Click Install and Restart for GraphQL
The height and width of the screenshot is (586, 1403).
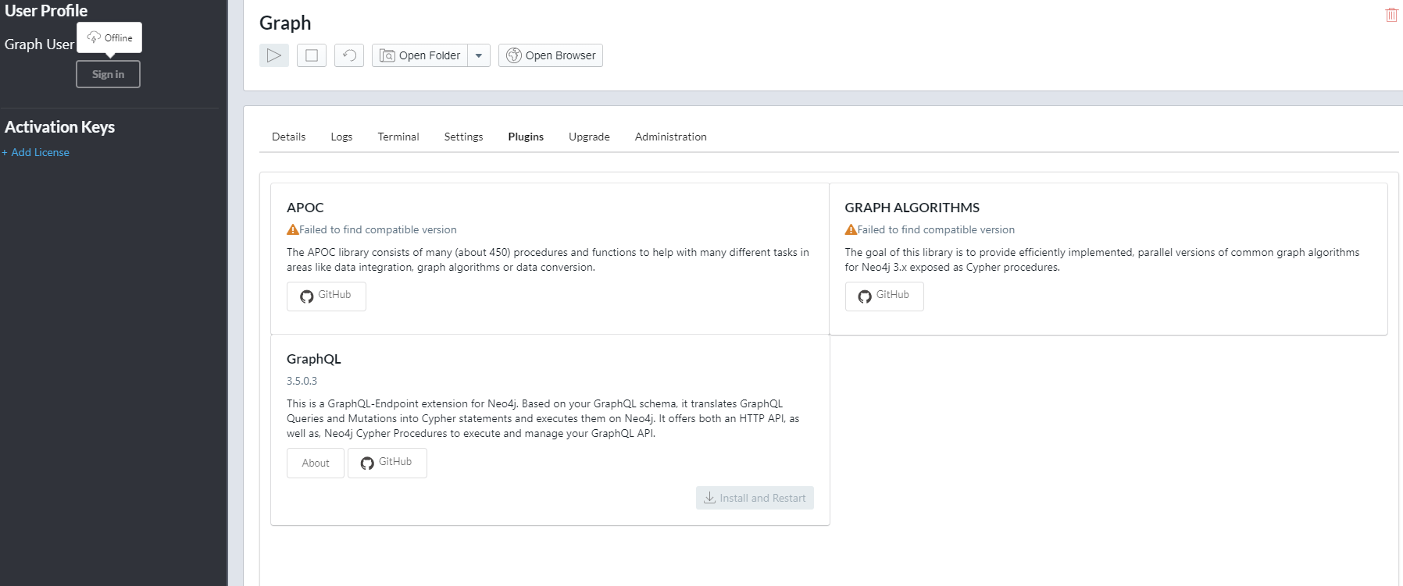point(755,498)
